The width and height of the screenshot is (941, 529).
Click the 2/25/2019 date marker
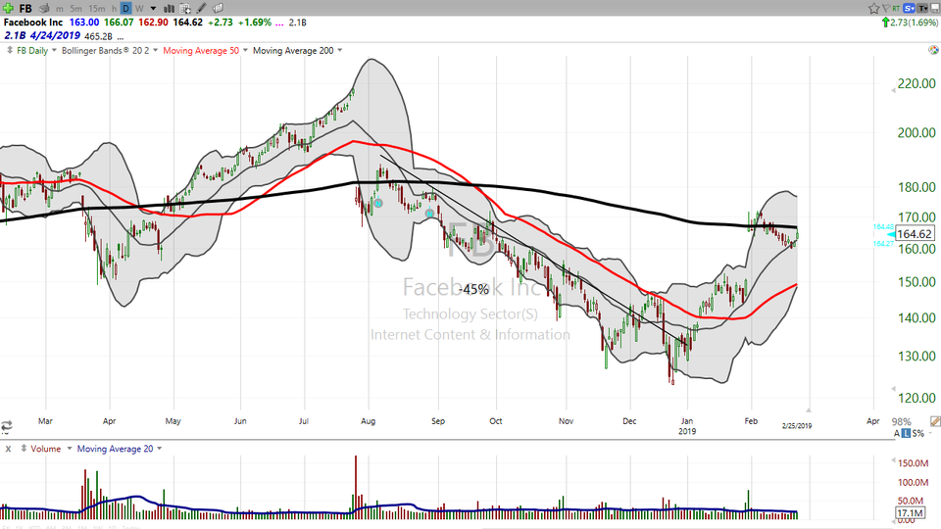[x=796, y=425]
